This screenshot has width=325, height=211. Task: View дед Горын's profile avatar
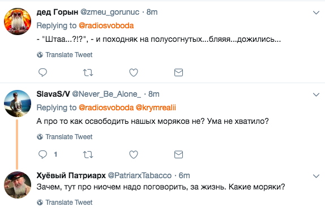coord(18,21)
